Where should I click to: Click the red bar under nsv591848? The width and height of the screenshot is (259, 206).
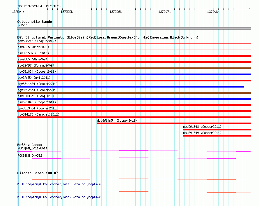[x=217, y=130]
